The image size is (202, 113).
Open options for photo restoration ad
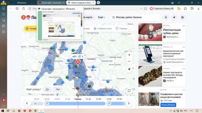[184, 90]
